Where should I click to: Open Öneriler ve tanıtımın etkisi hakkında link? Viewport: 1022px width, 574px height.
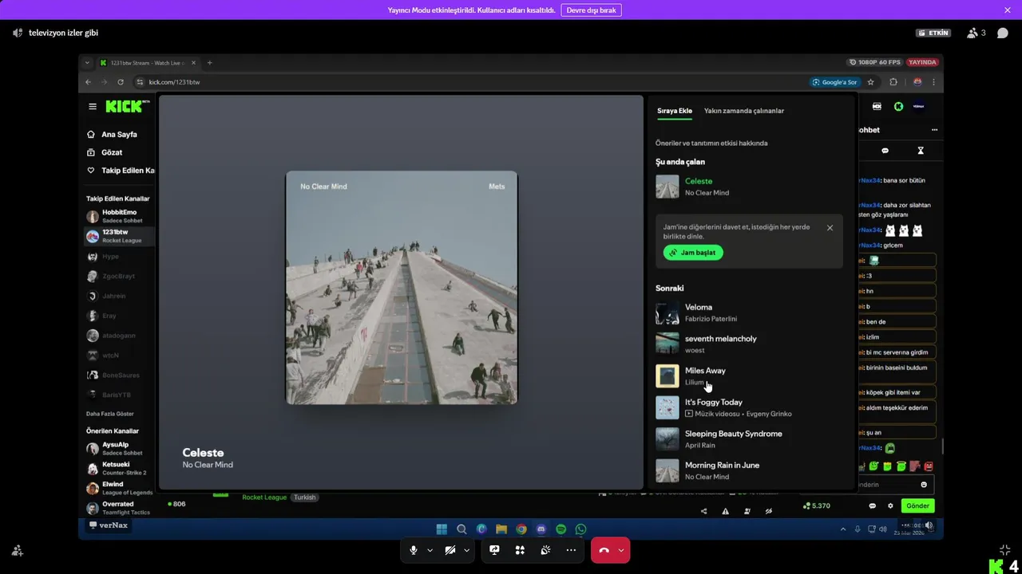pyautogui.click(x=711, y=143)
